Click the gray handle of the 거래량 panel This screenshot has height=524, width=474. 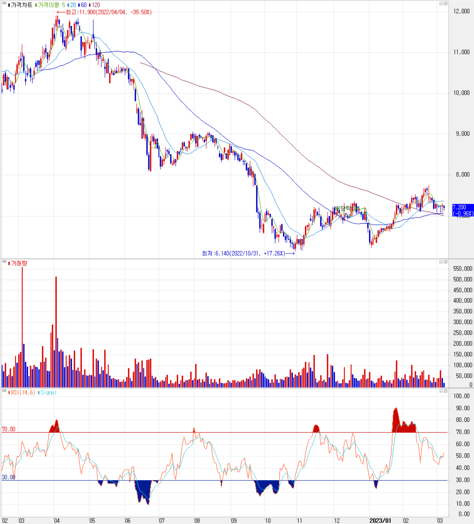(4, 262)
